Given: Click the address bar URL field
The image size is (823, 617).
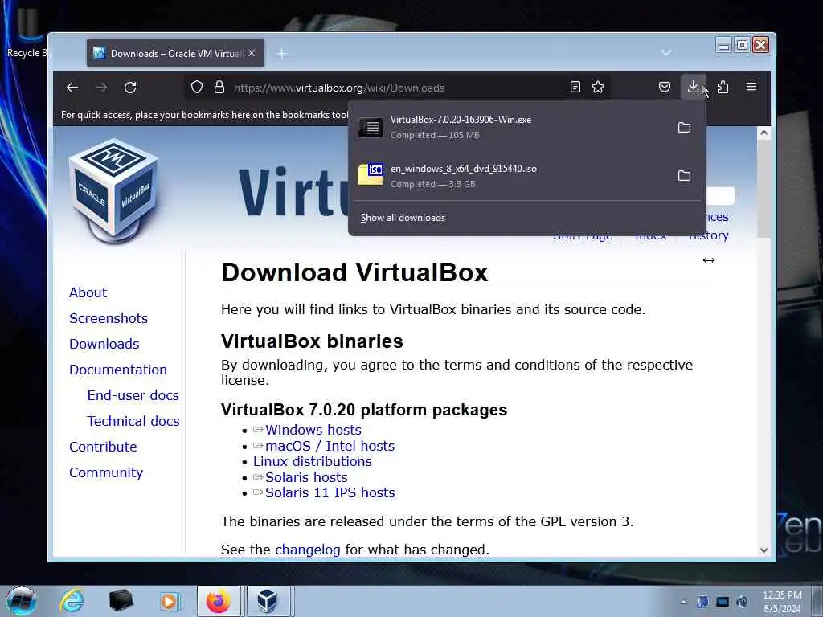Looking at the screenshot, I should 399,87.
